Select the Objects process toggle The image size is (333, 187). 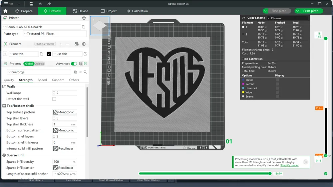39,64
